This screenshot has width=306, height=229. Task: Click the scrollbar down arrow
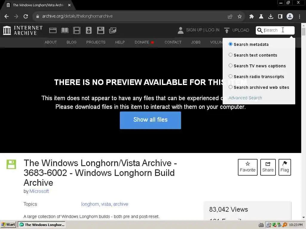coord(304,217)
